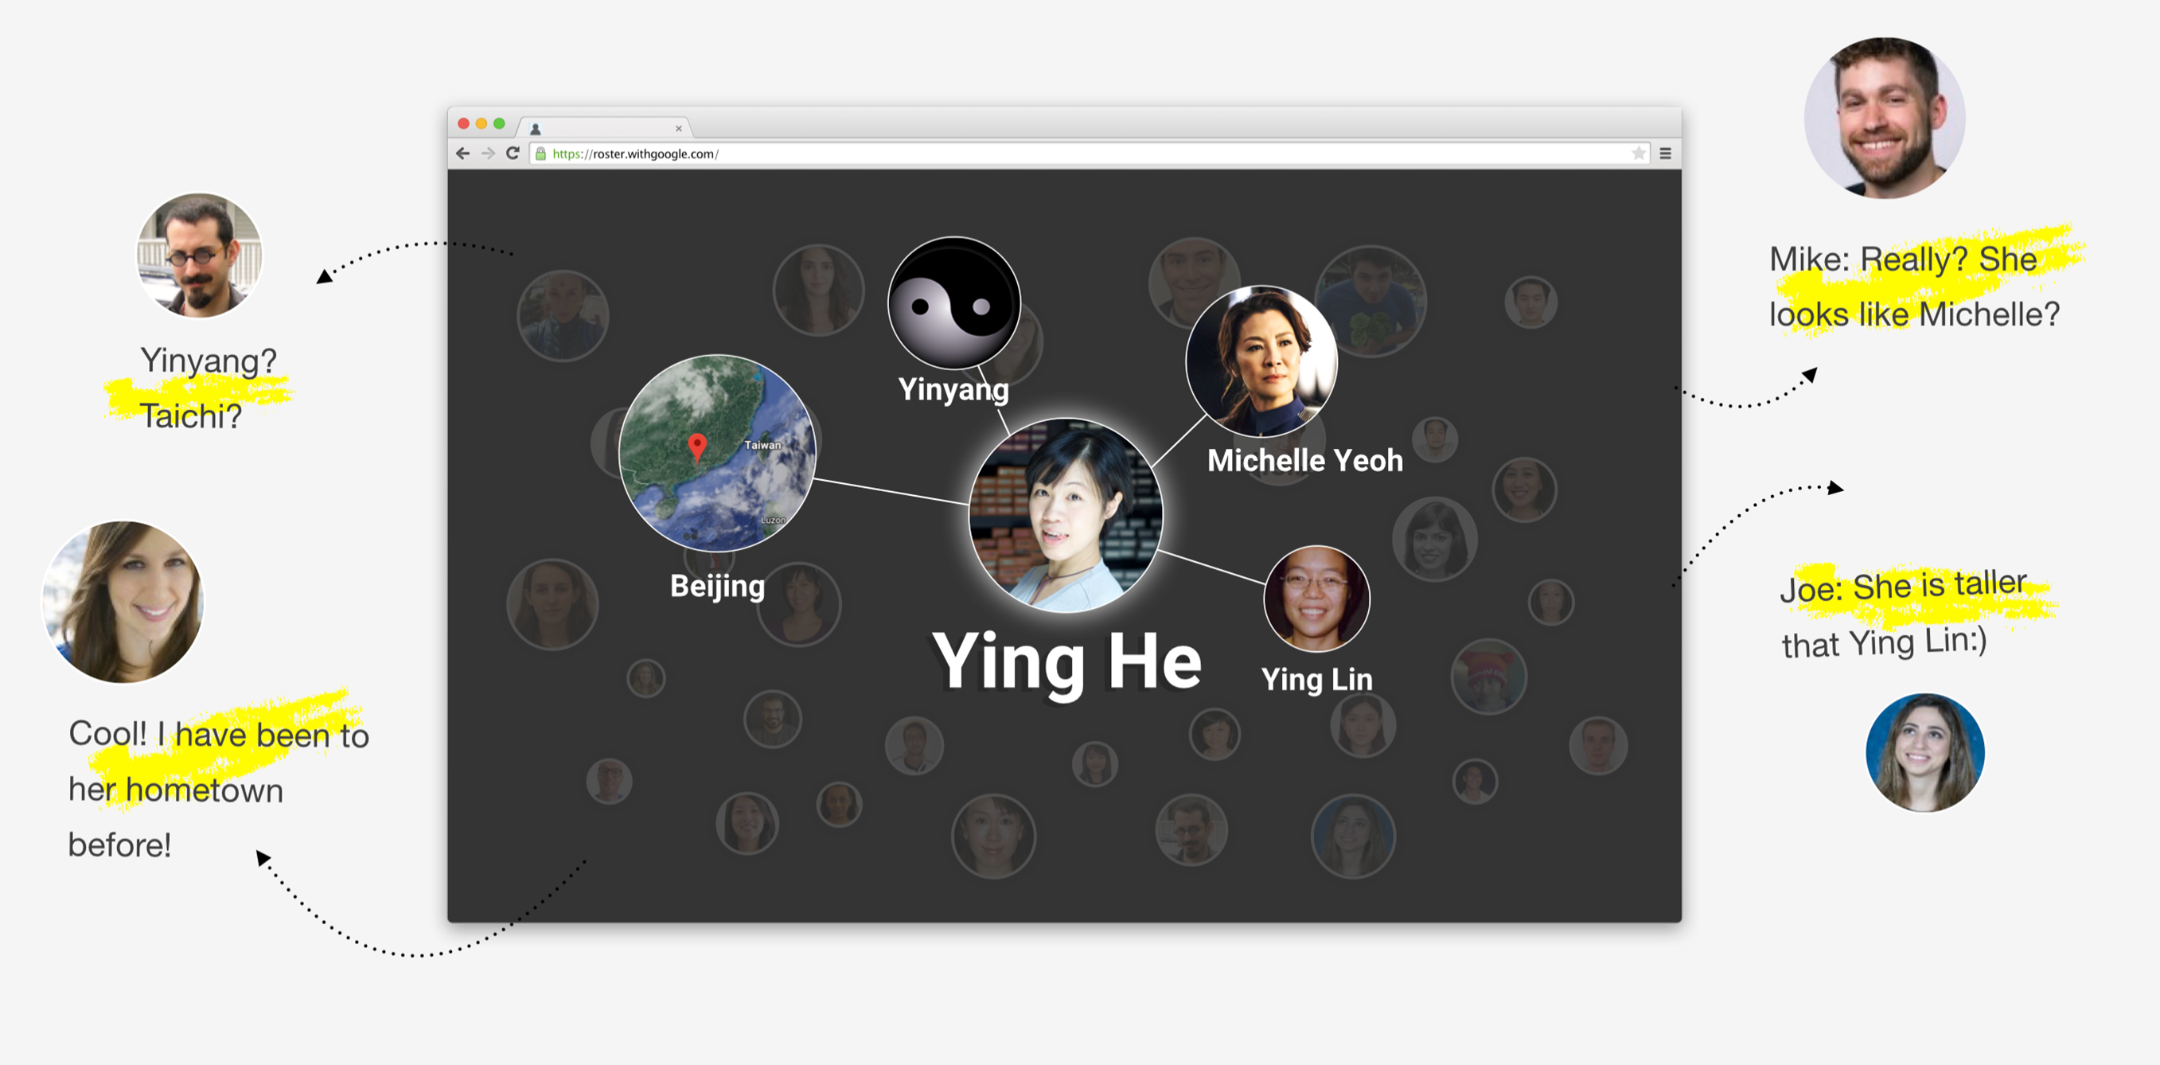Click the red map pin on the Beijing map

point(697,447)
